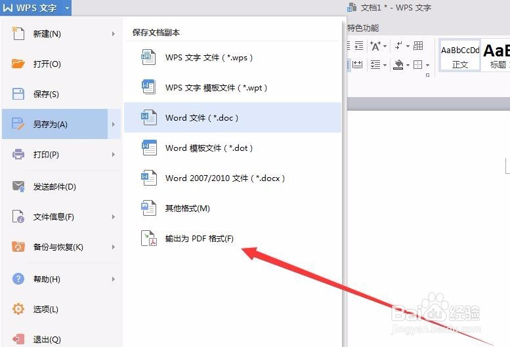Choose the 发送邮件(D) menu entry
510x347 pixels.
pos(61,186)
